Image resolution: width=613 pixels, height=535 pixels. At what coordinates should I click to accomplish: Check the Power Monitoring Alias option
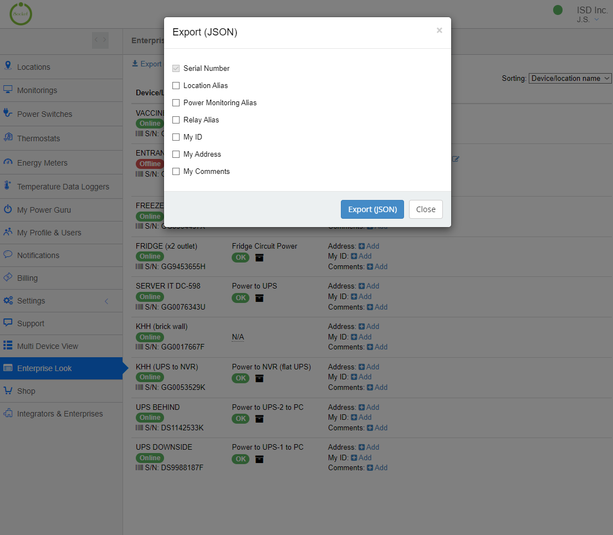coord(176,102)
